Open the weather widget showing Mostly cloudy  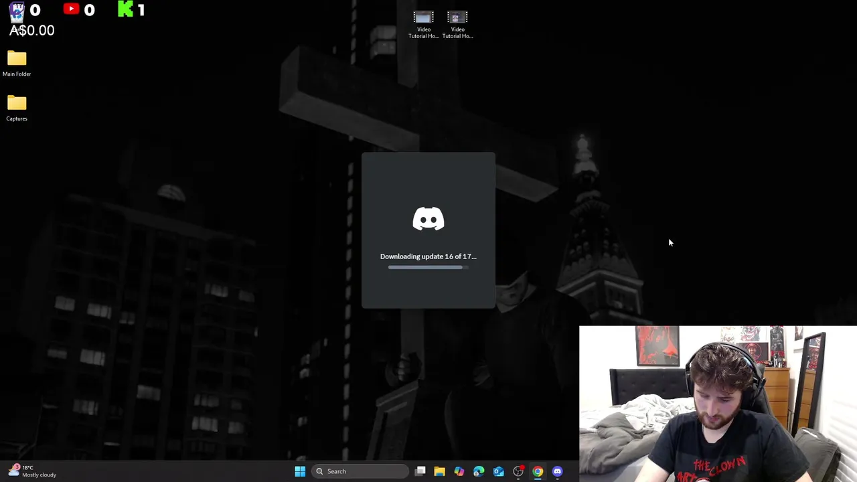[32, 471]
